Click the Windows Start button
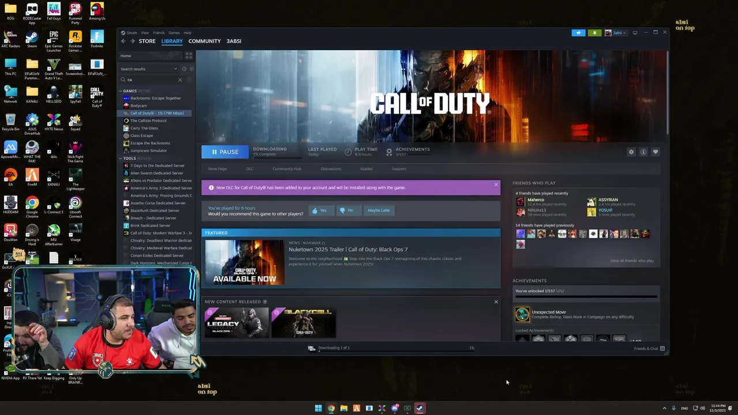The height and width of the screenshot is (415, 738). (x=318, y=408)
